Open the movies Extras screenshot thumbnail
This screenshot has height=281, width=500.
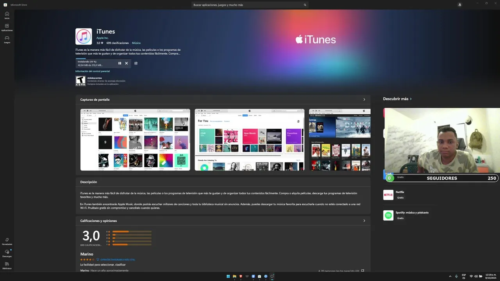[x=339, y=140]
